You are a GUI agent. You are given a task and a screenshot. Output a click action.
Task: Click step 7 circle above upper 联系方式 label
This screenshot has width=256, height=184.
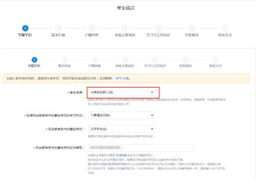pyautogui.click(x=226, y=28)
